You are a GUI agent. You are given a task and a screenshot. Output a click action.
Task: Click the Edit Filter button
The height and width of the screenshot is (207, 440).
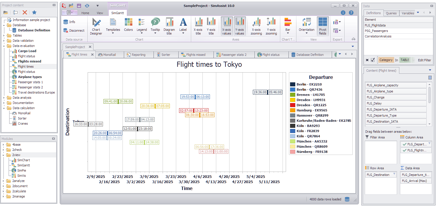click(x=424, y=60)
